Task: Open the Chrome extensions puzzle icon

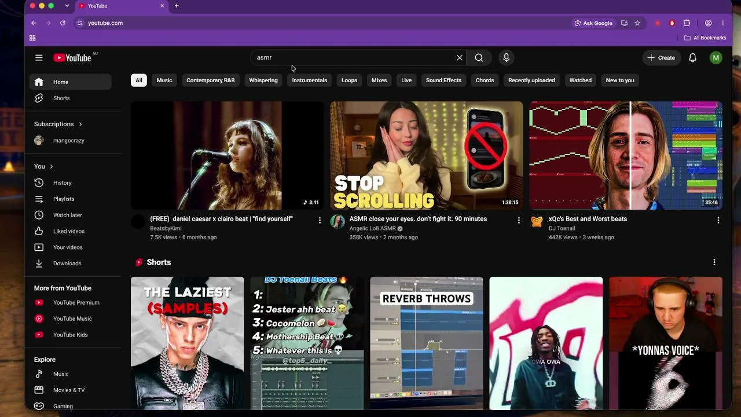Action: pyautogui.click(x=687, y=23)
